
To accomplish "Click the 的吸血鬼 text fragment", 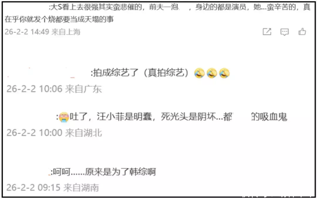I will click(x=269, y=117).
